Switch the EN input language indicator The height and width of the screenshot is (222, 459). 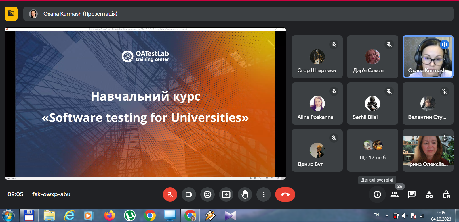[x=376, y=215]
